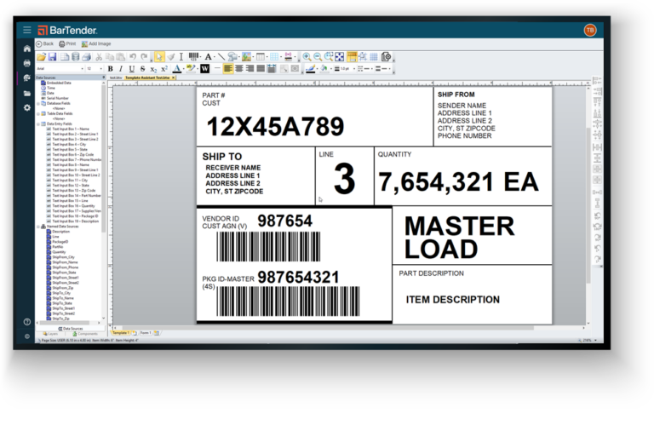Screen dimensions: 654x425
Task: Click the Print button
Action: click(69, 43)
